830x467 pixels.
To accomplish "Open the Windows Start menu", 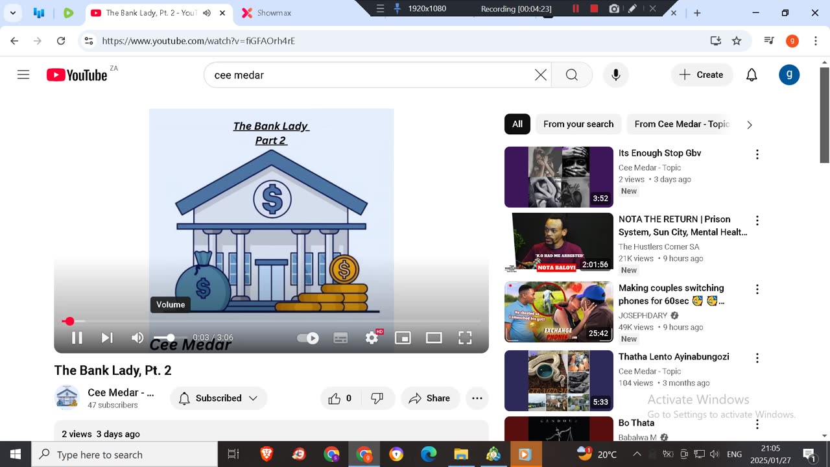I will point(16,454).
